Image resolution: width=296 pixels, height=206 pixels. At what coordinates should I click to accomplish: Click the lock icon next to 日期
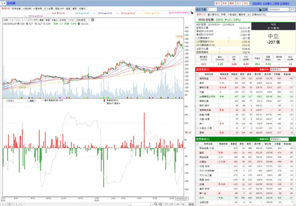pos(260,10)
